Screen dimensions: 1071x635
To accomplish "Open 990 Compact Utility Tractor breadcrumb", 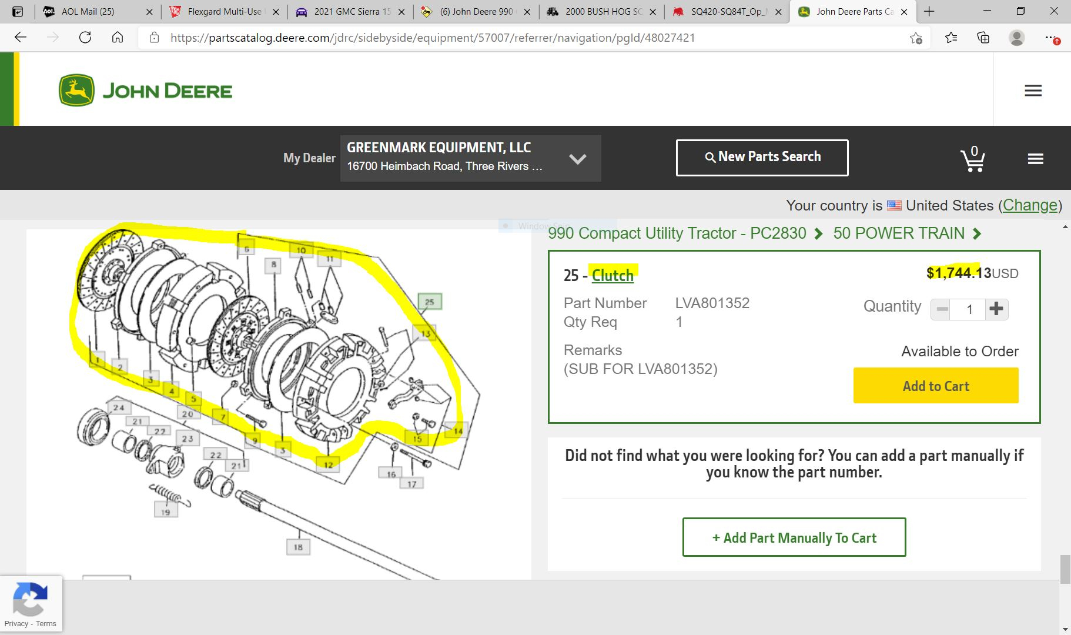I will coord(677,233).
